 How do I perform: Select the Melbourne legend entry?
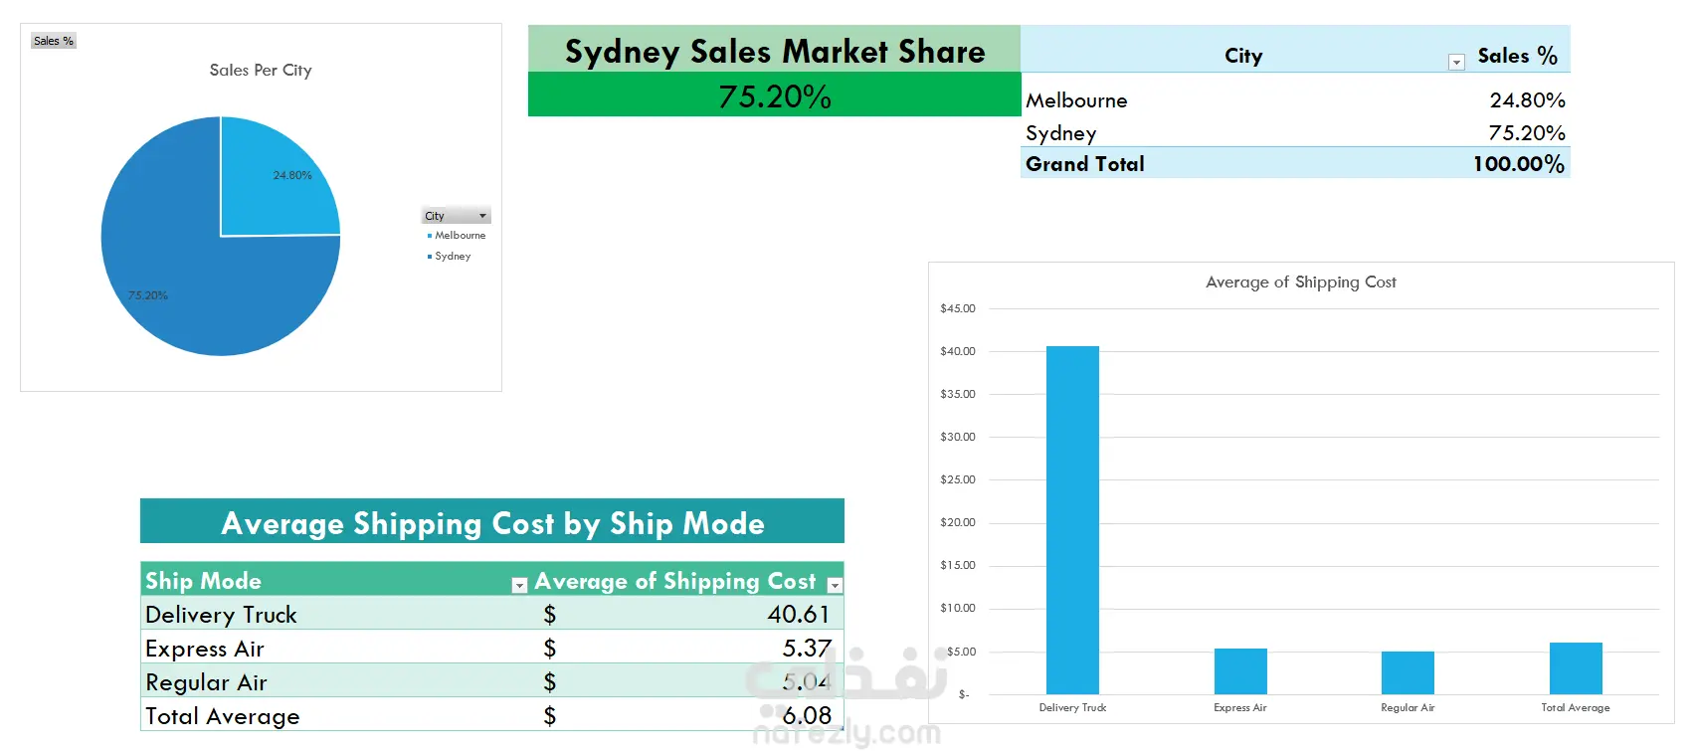click(460, 236)
